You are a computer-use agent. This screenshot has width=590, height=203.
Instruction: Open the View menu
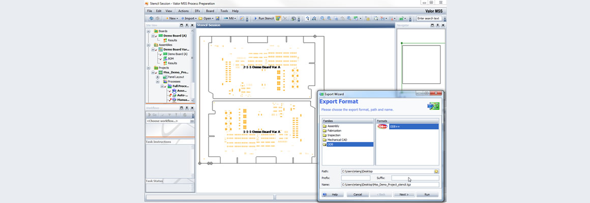point(169,11)
